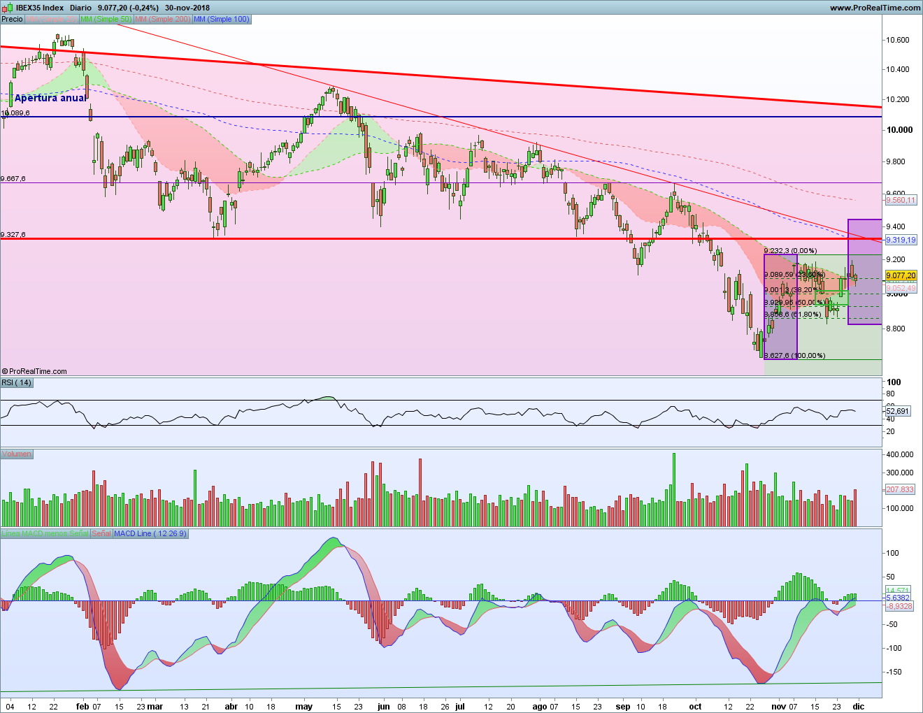
Task: Click the yellow 9.077,20 current price tag
Action: click(x=900, y=276)
